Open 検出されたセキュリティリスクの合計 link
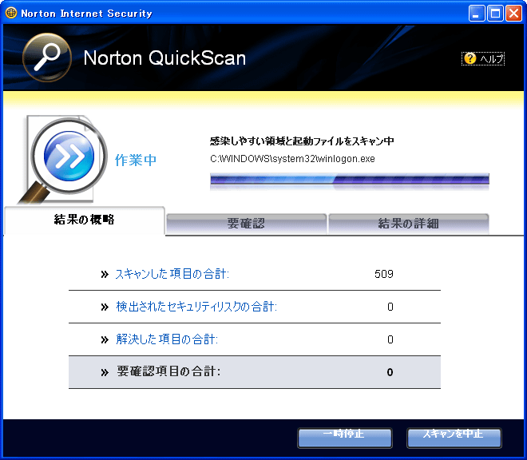The height and width of the screenshot is (460, 527). point(196,307)
